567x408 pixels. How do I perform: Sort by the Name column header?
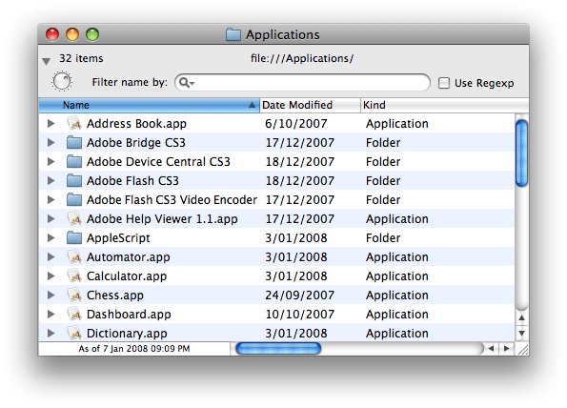[x=149, y=105]
